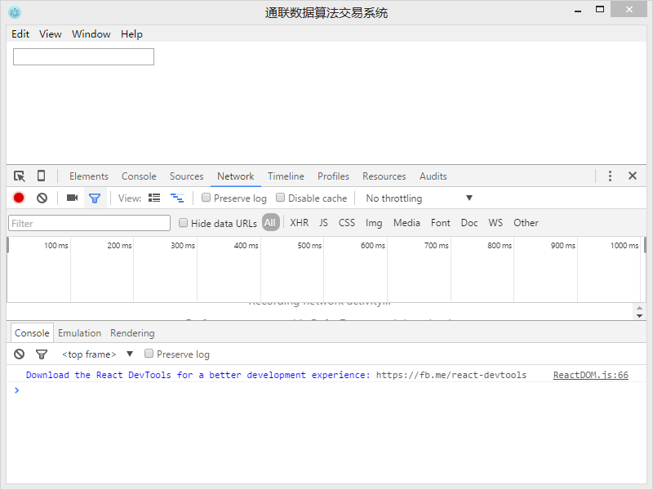Image resolution: width=653 pixels, height=490 pixels.
Task: Open the fb.me/react-devtools URL link
Action: coord(451,375)
